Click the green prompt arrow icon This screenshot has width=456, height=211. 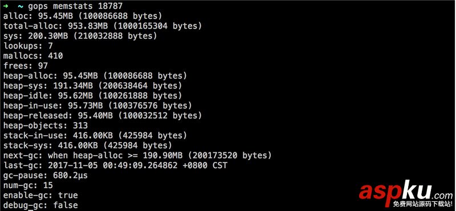point(6,6)
